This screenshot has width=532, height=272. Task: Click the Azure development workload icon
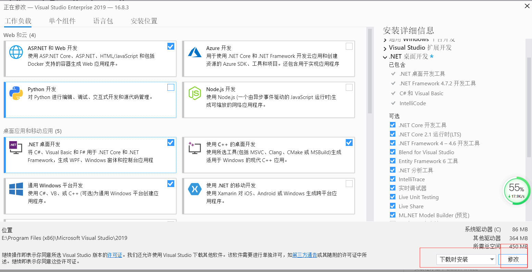click(194, 52)
